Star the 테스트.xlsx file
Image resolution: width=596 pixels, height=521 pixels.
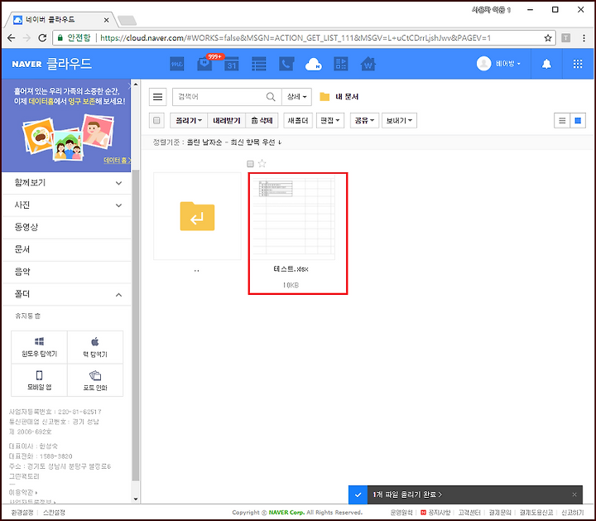tap(262, 163)
